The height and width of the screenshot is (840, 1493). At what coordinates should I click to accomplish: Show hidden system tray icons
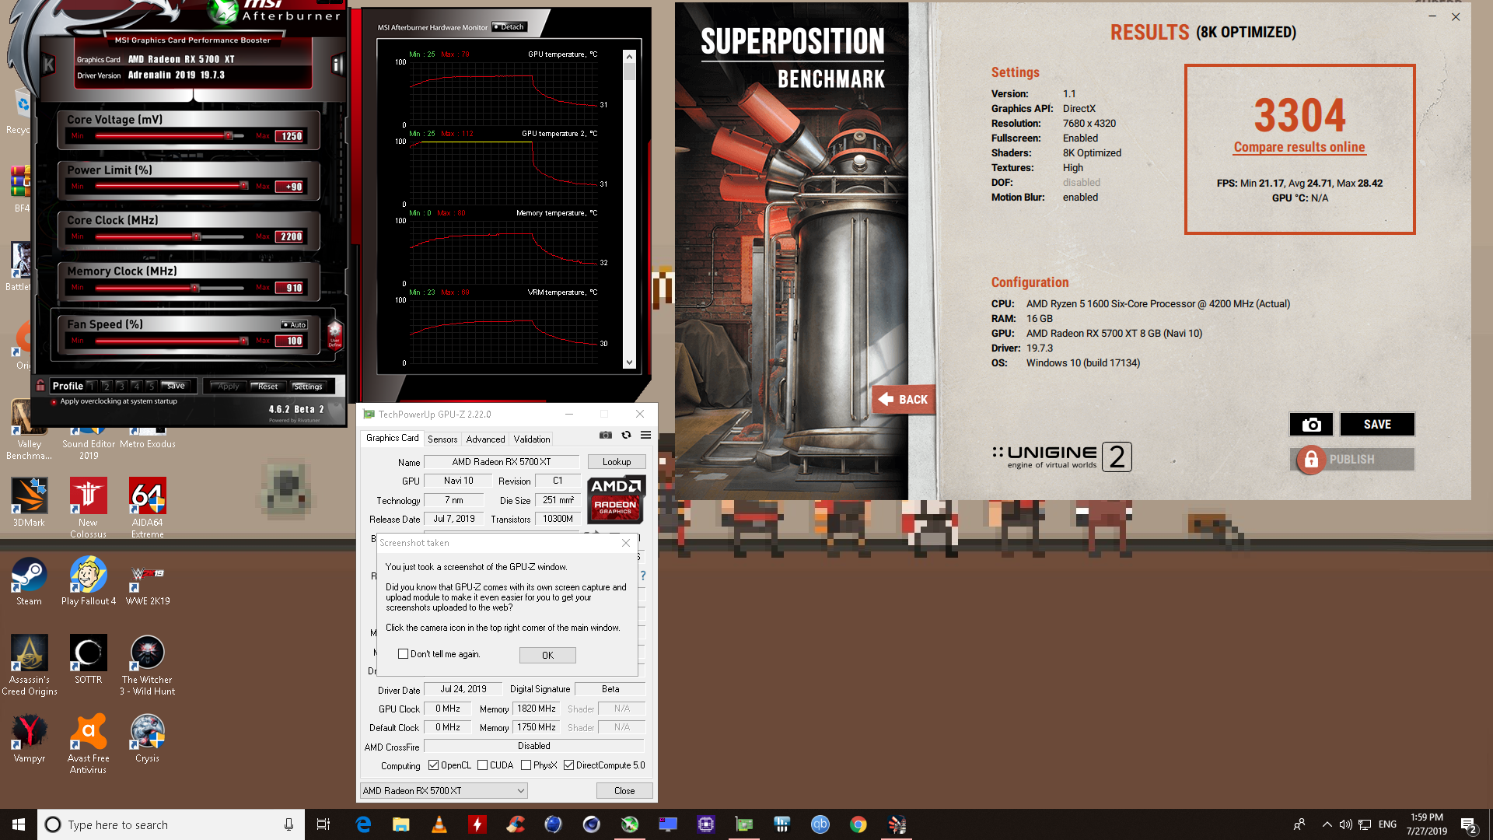(x=1327, y=824)
